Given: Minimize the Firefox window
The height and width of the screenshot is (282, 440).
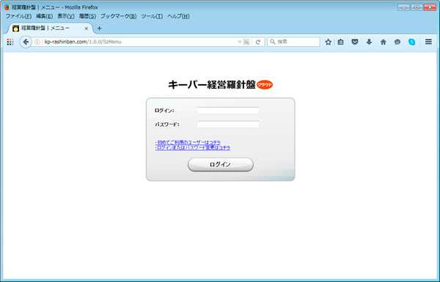Looking at the screenshot, I should coord(403,7).
